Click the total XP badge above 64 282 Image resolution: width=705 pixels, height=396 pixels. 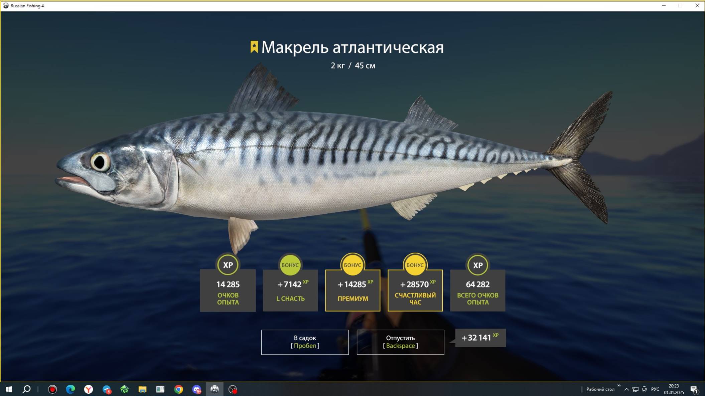click(477, 265)
